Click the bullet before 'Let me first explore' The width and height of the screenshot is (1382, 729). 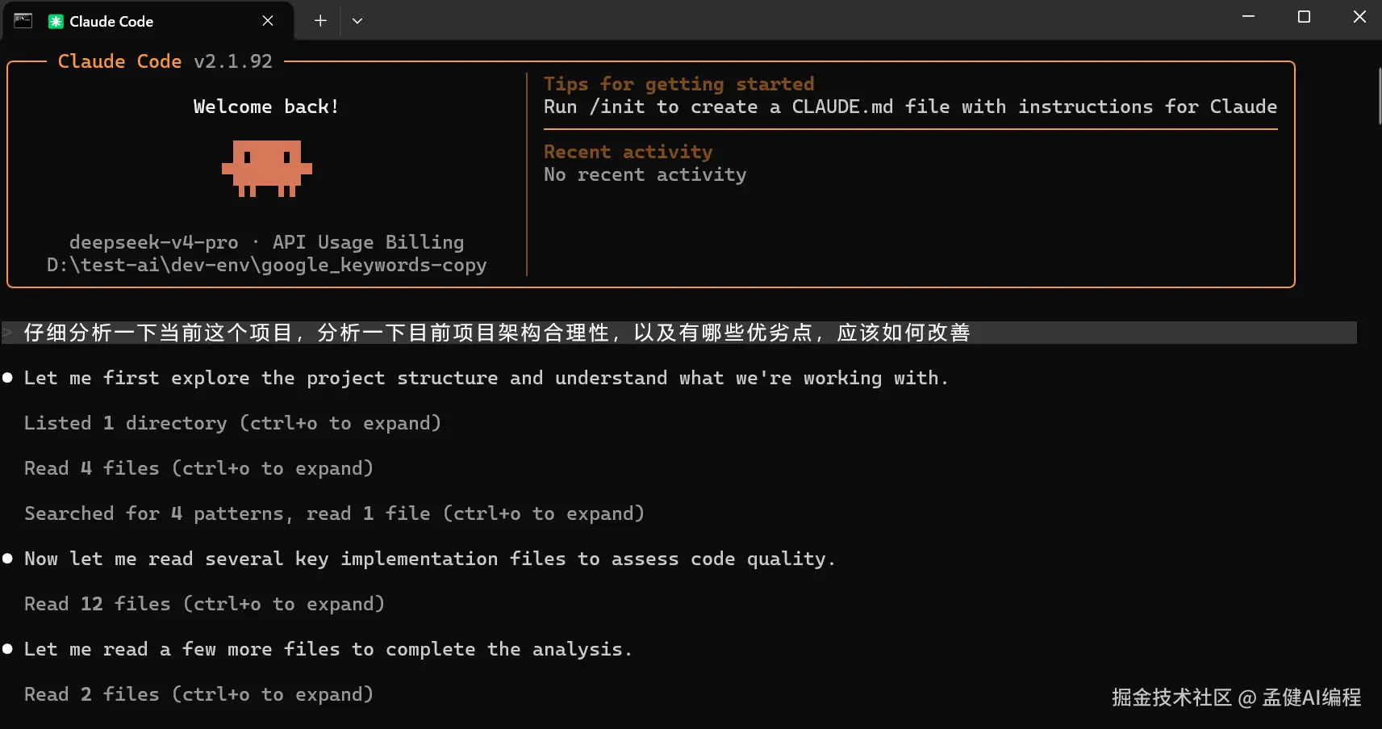(x=7, y=378)
